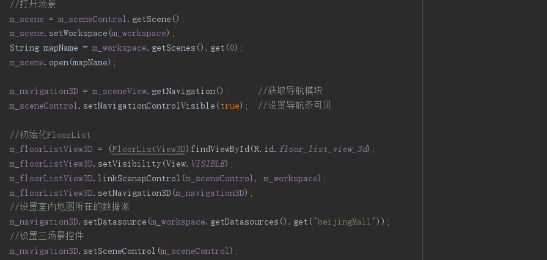Click the //设置导航条可见 comment
This screenshot has width=547, height=260.
(295, 106)
